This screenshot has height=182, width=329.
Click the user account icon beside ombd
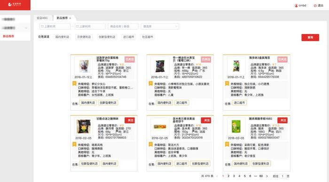[296, 6]
